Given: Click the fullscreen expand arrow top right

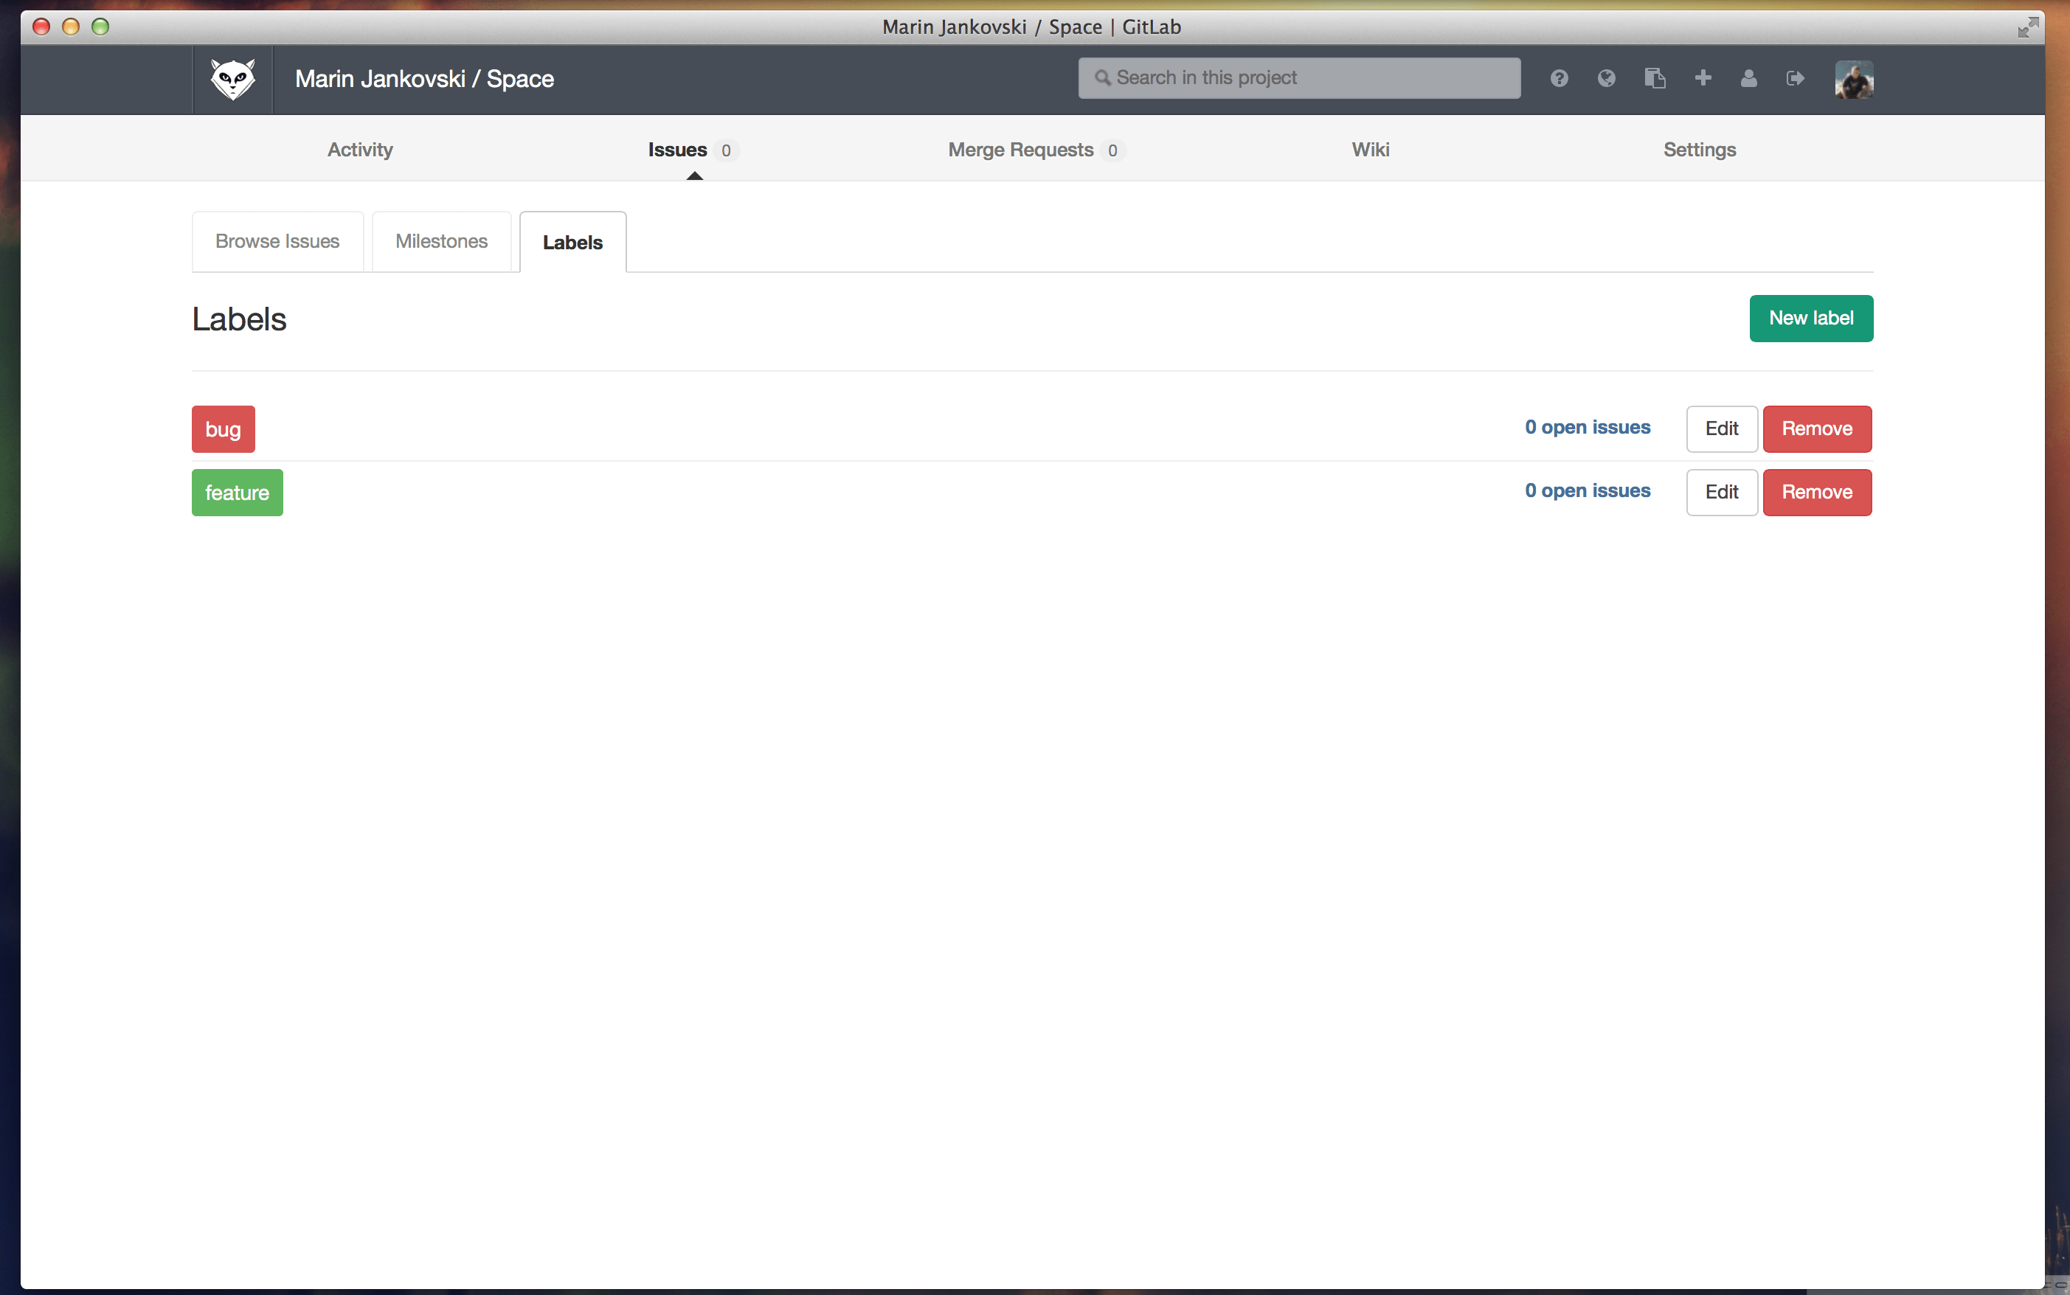Looking at the screenshot, I should 2029,27.
